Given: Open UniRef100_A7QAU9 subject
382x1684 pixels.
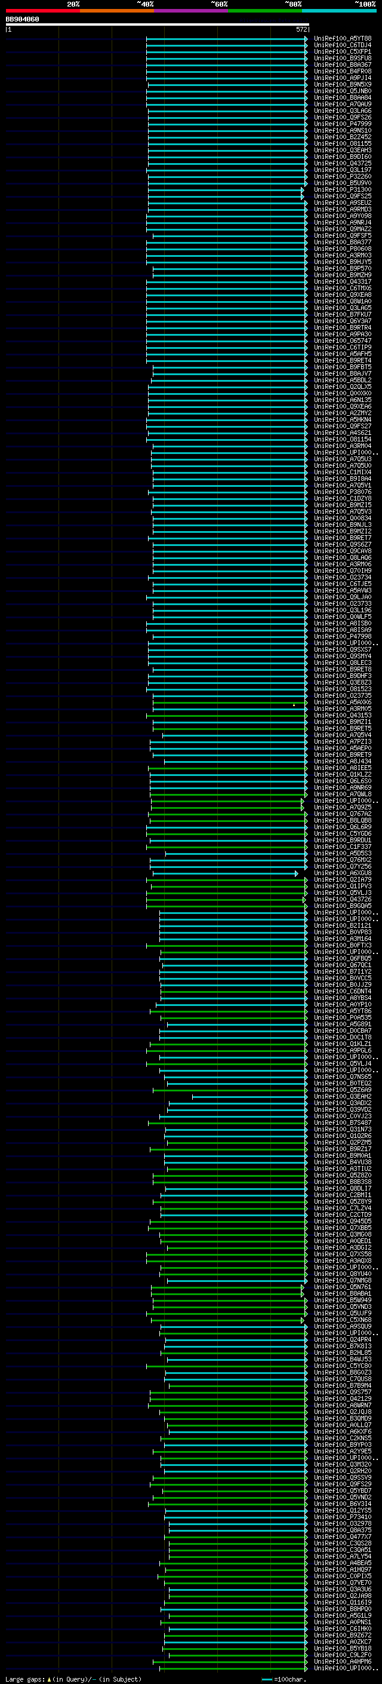Looking at the screenshot, I should (343, 104).
